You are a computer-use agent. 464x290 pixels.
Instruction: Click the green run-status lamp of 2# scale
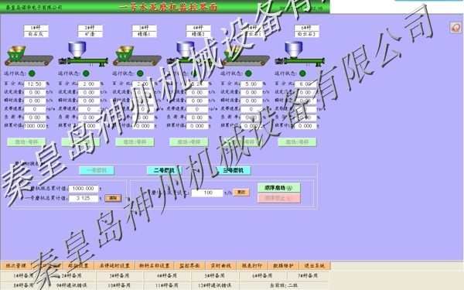[86, 73]
